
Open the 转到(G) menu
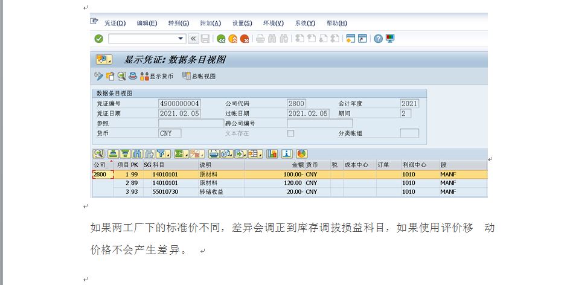(x=179, y=23)
